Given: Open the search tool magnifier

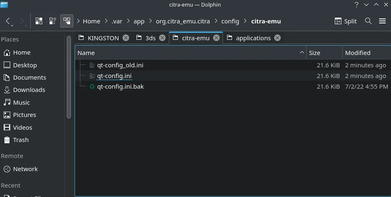Looking at the screenshot, I should (x=368, y=21).
